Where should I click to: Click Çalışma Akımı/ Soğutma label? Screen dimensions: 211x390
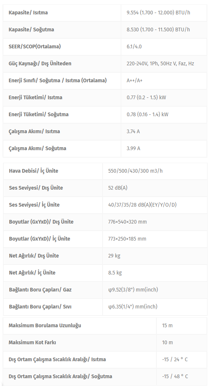click(x=37, y=148)
